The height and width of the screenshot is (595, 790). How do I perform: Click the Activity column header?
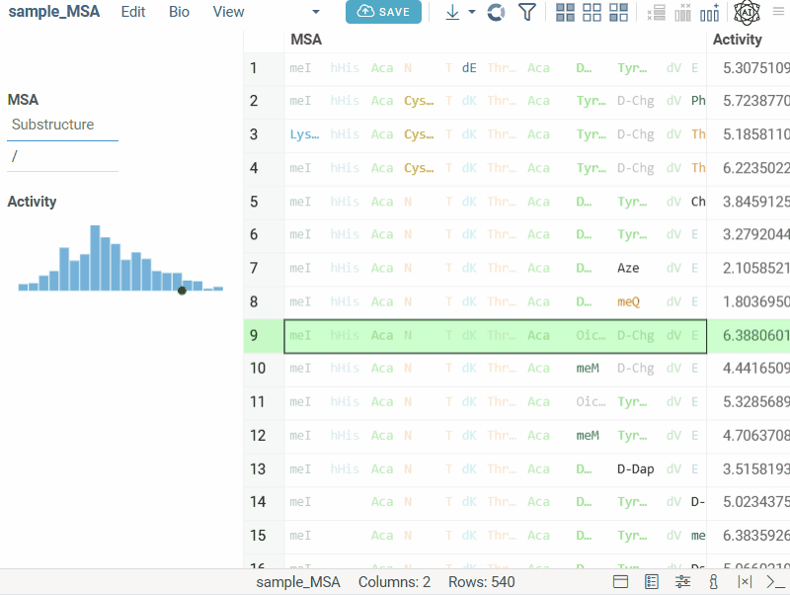pos(737,40)
